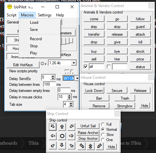This screenshot has height=153, width=156.
Task: Steer ship northeast with up-right arrow
Action: [x=71, y=127]
